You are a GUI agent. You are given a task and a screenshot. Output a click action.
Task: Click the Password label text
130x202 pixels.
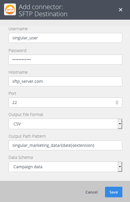[x=17, y=51]
